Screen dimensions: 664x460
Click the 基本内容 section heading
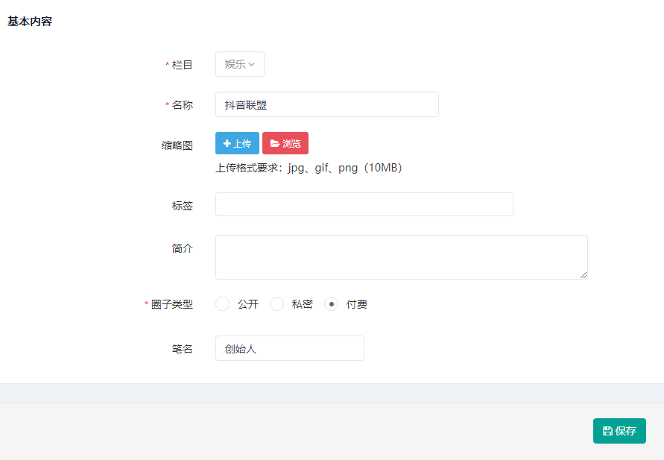coord(30,22)
